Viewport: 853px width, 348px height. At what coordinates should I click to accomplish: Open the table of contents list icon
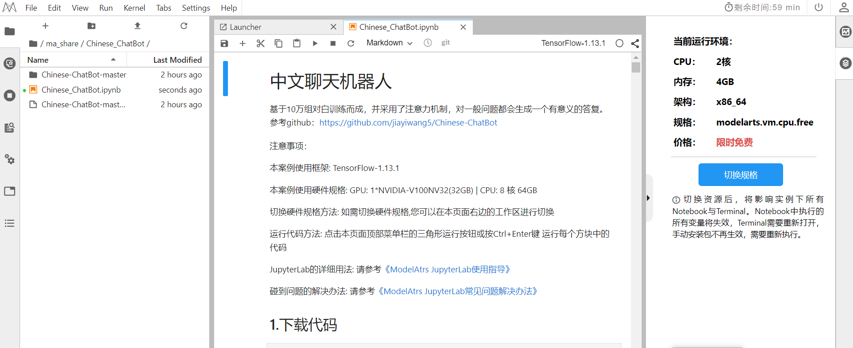[x=9, y=223]
